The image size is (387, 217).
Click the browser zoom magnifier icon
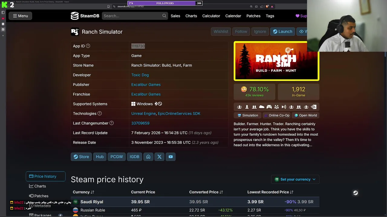251,7
